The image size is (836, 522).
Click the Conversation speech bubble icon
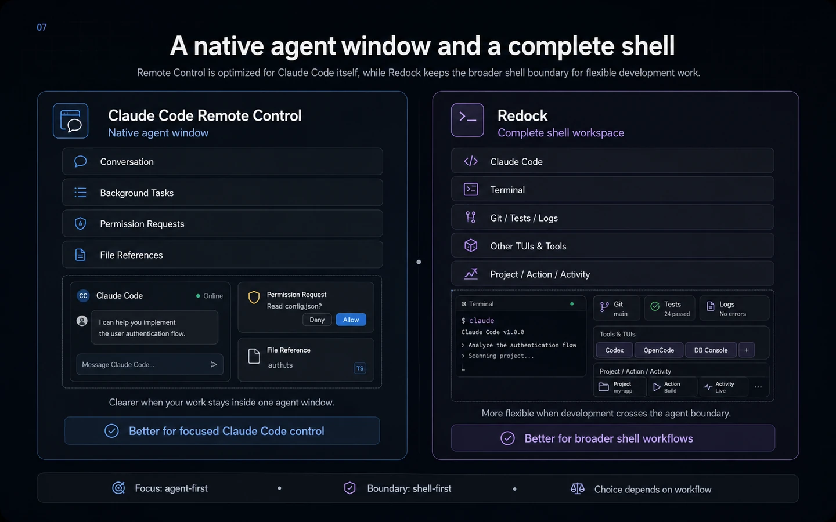[81, 161]
